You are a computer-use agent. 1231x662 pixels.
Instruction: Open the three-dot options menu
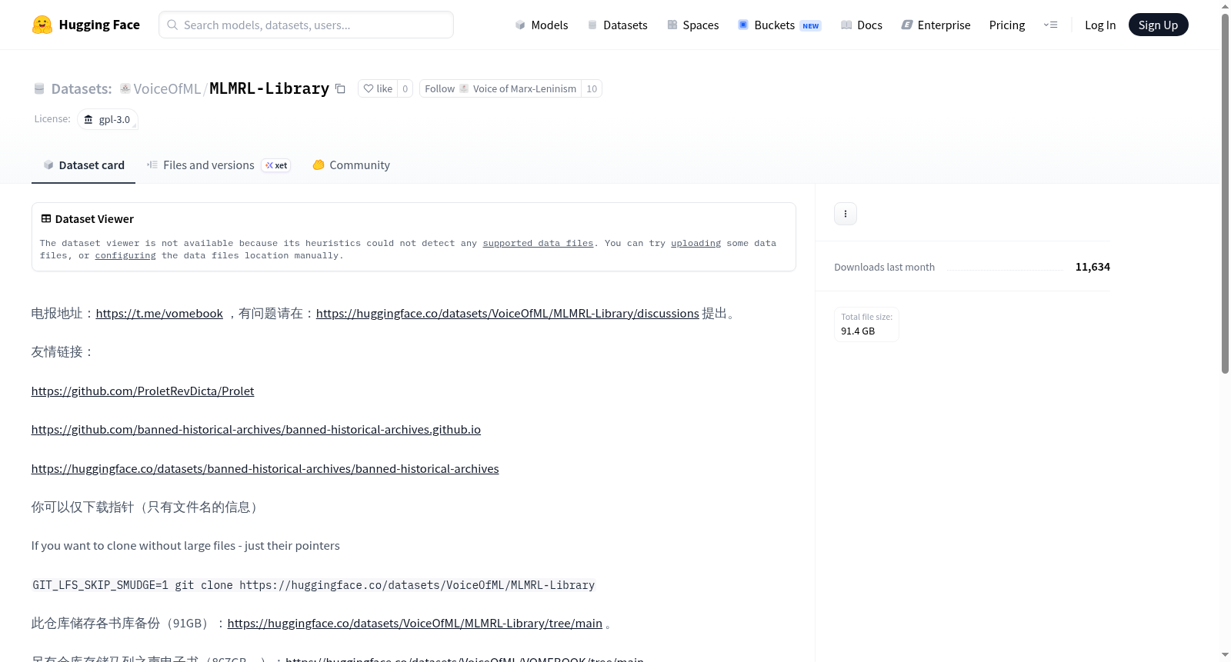tap(846, 214)
